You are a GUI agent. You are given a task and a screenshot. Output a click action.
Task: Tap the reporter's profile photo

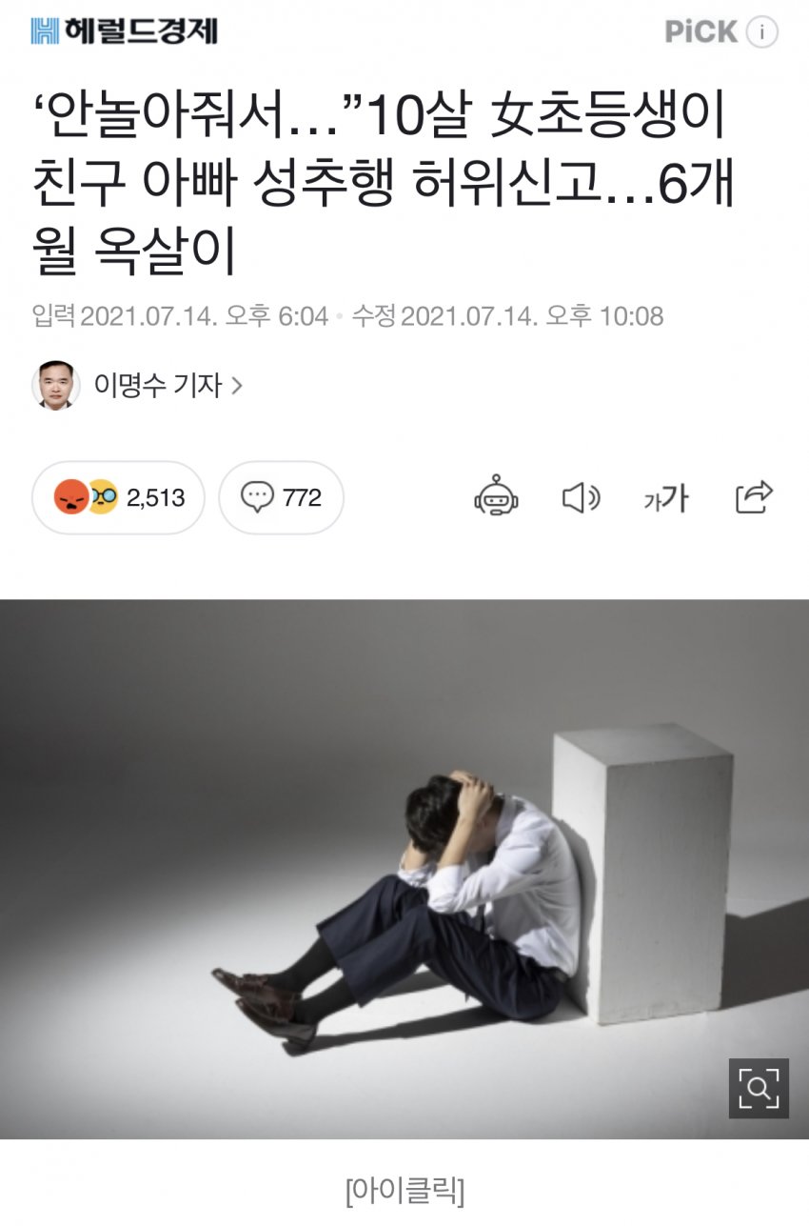[x=55, y=386]
